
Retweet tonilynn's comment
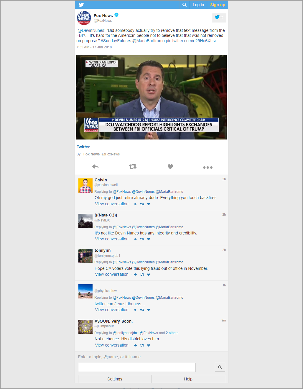(x=142, y=275)
